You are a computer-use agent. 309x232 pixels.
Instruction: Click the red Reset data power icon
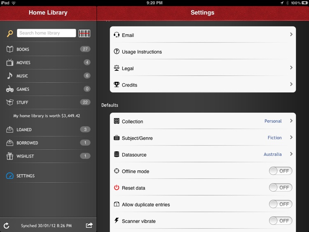point(117,187)
